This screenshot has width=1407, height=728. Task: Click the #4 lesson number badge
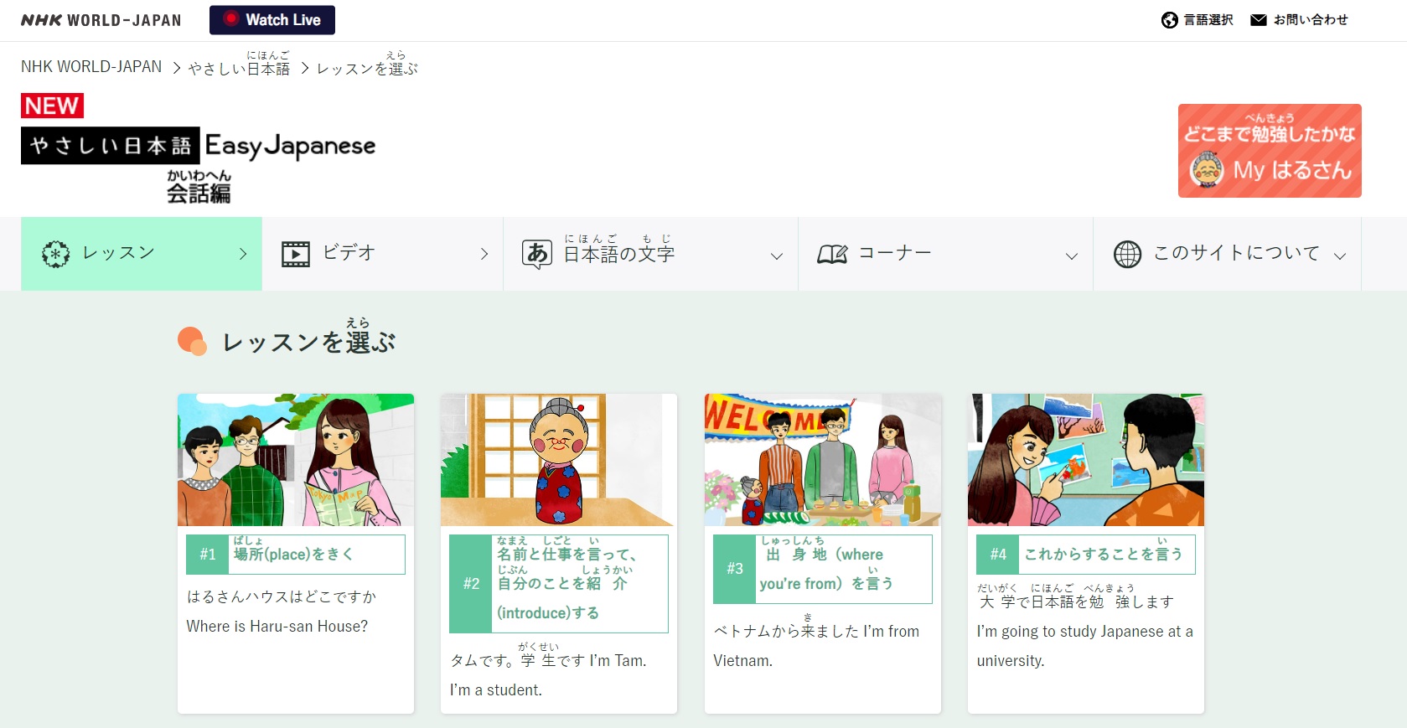998,555
